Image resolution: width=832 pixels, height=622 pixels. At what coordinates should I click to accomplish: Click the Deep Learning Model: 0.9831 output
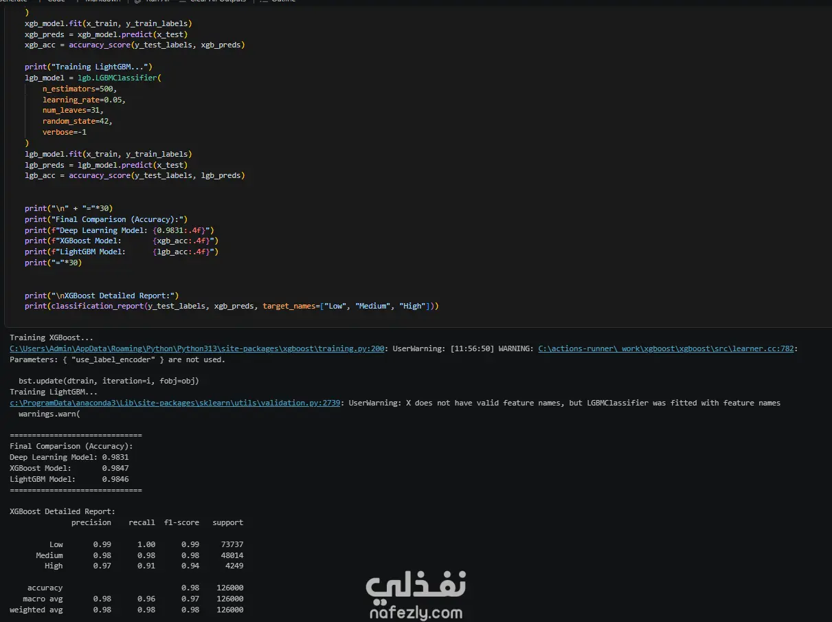point(69,457)
